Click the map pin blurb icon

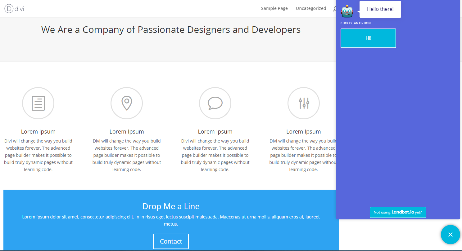coord(127,103)
